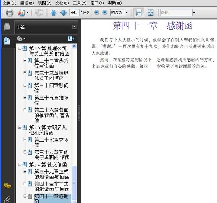Collapse the 第12篇 处理公司与员工关系 bookmark
Screen dimensions: 217x203
pos(20,48)
